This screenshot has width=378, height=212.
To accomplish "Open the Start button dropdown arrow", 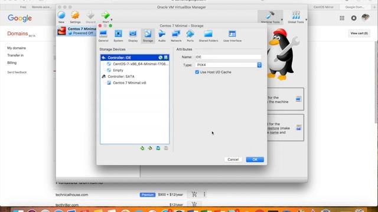I will point(112,19).
